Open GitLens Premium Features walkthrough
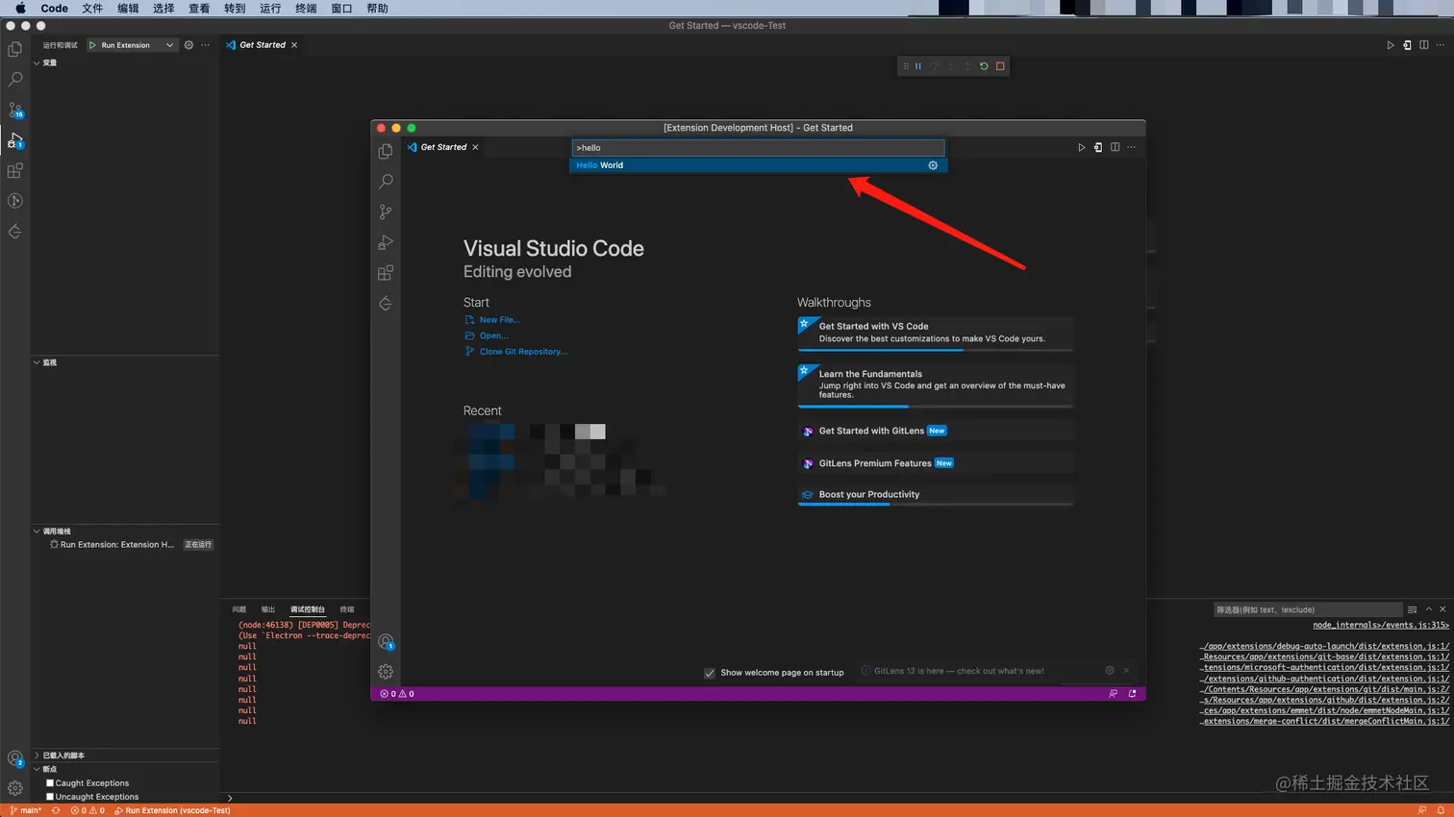Image resolution: width=1454 pixels, height=817 pixels. (936, 463)
